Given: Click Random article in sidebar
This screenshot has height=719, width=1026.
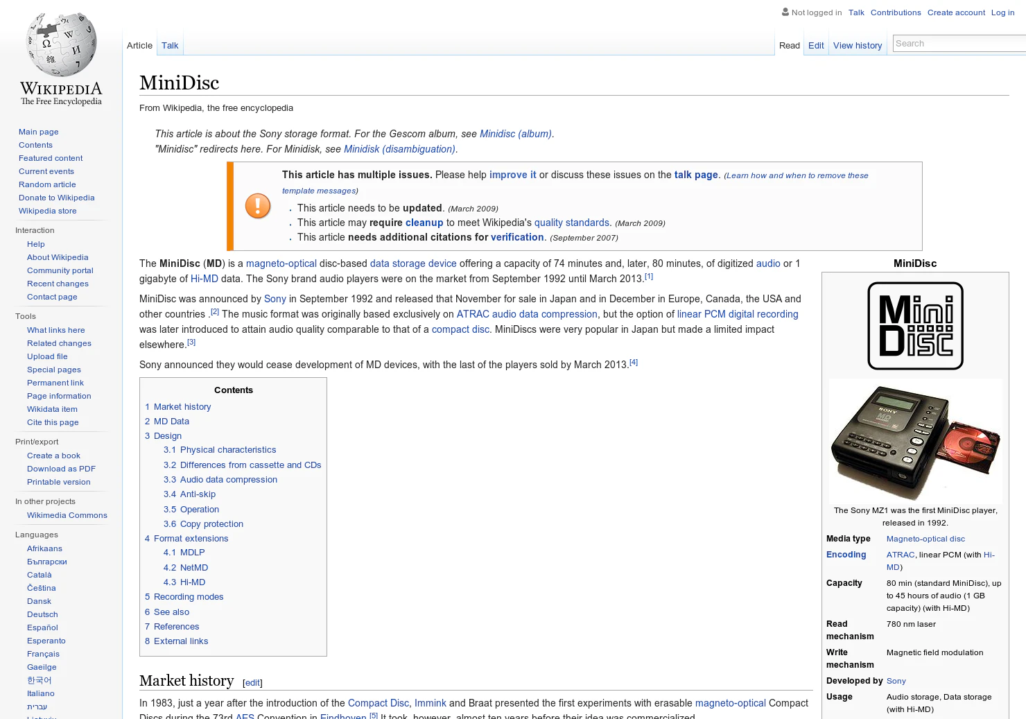Looking at the screenshot, I should coord(47,184).
